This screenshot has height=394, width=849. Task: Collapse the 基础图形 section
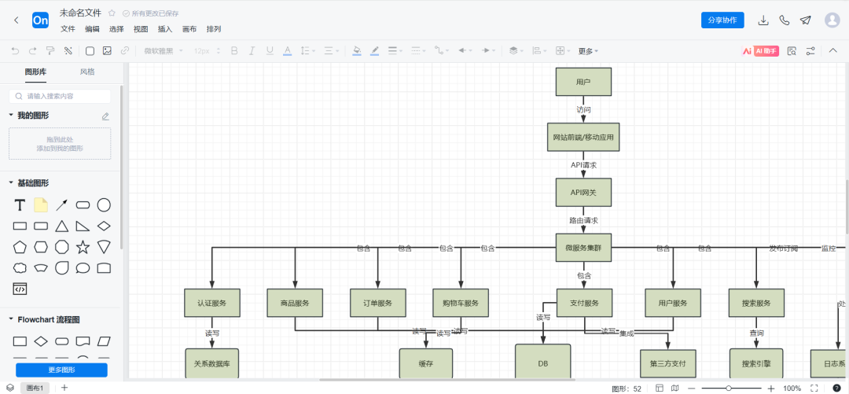click(11, 183)
